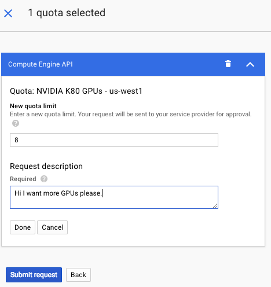Screen dimensions: 271x287
Task: Open help icon next to Required label
Action: (44, 179)
